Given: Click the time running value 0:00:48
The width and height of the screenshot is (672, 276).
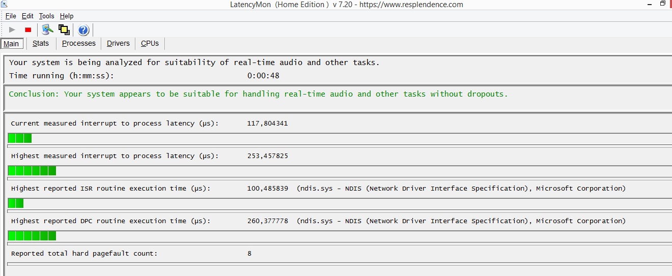Looking at the screenshot, I should (263, 76).
